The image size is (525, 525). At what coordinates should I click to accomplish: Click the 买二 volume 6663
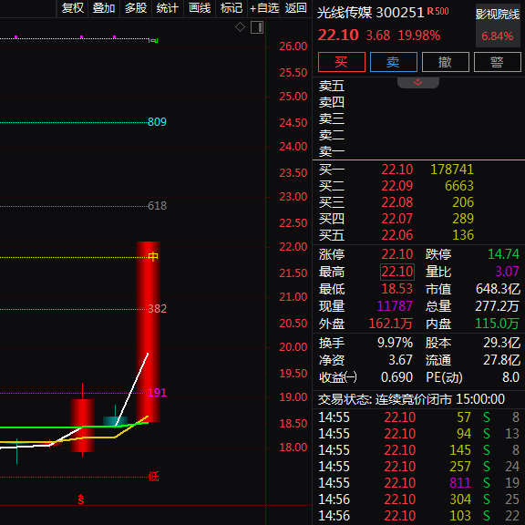click(459, 186)
